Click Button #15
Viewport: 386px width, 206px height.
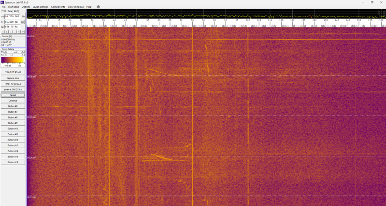tap(13, 157)
